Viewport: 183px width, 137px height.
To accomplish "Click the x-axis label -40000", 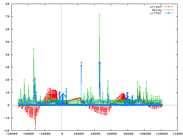I will click(28, 134).
